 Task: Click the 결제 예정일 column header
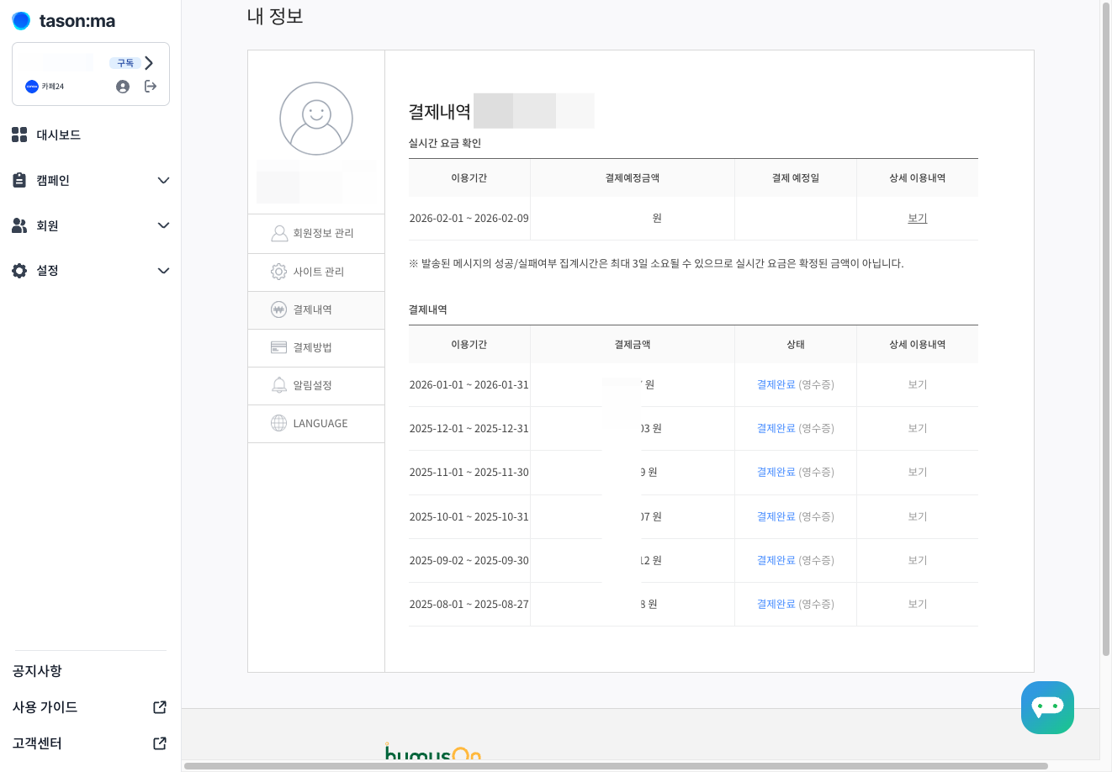pyautogui.click(x=796, y=177)
